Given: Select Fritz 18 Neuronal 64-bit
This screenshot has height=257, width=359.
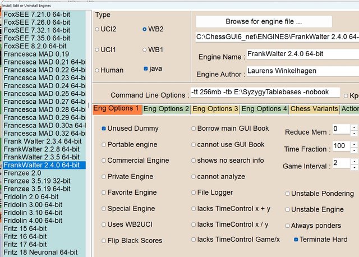Looking at the screenshot, I should (x=44, y=253).
